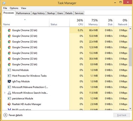Viewport: 133px width, 121px height.
Task: Click the 1.1 MB memory value
Action: pos(94,76)
